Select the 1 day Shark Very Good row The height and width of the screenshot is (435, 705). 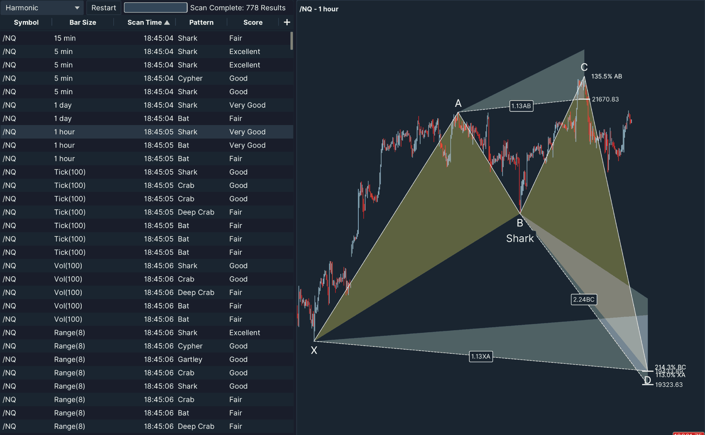point(146,105)
